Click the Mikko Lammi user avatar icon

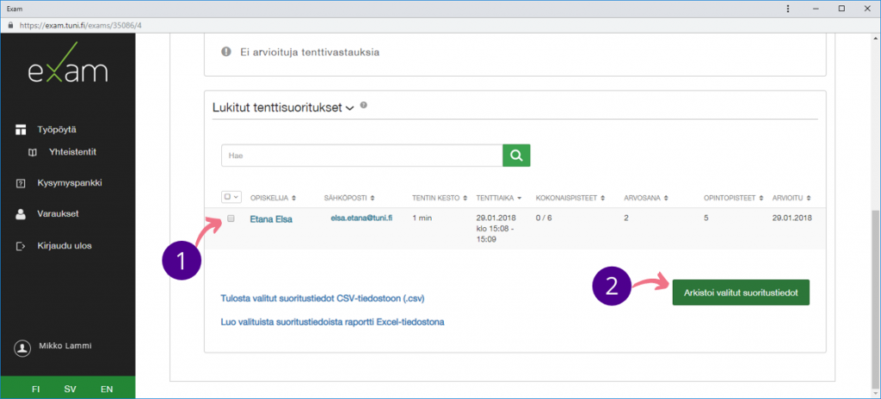coord(22,347)
